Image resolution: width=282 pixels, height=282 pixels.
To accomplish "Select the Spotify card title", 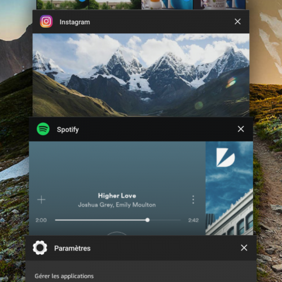I will tap(68, 130).
